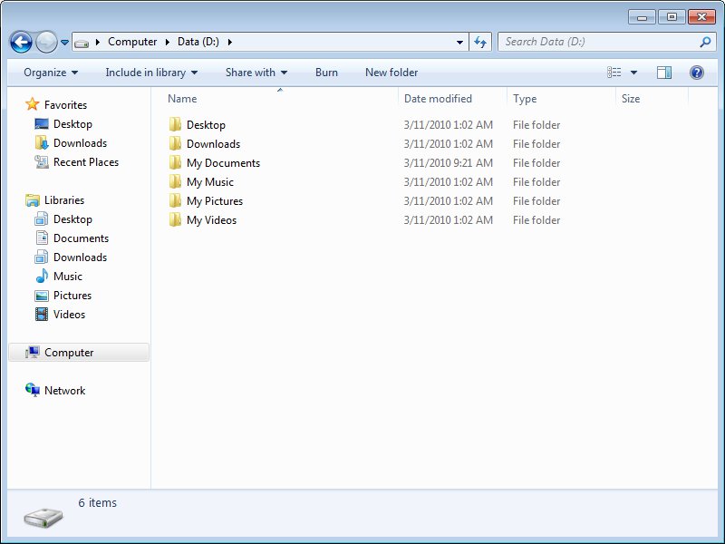Viewport: 725px width, 544px height.
Task: Click the 9:21 AM date modified cell
Action: (448, 163)
